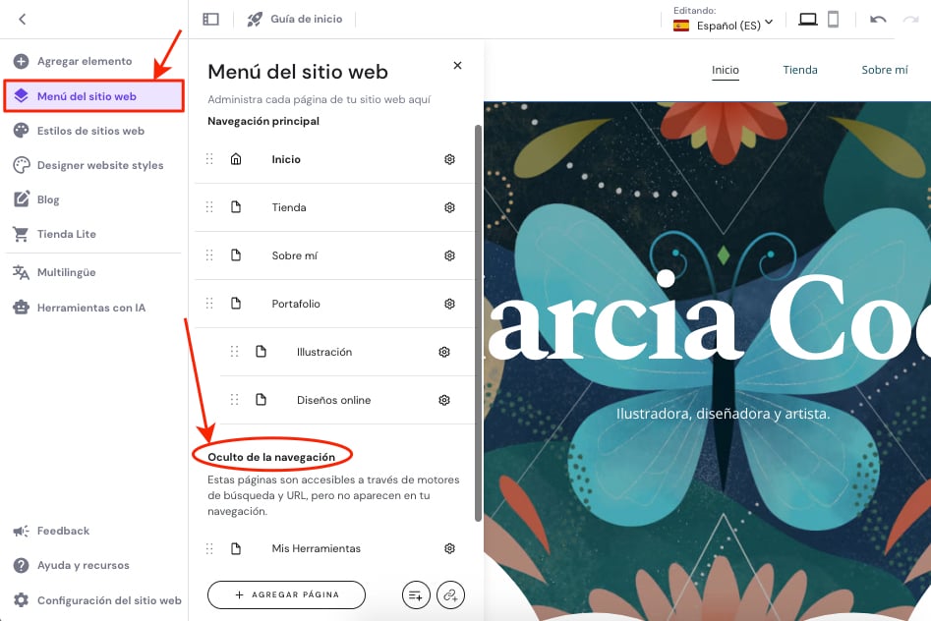Screen dimensions: 931x621
Task: Click the add dropdown list icon button
Action: 416,594
